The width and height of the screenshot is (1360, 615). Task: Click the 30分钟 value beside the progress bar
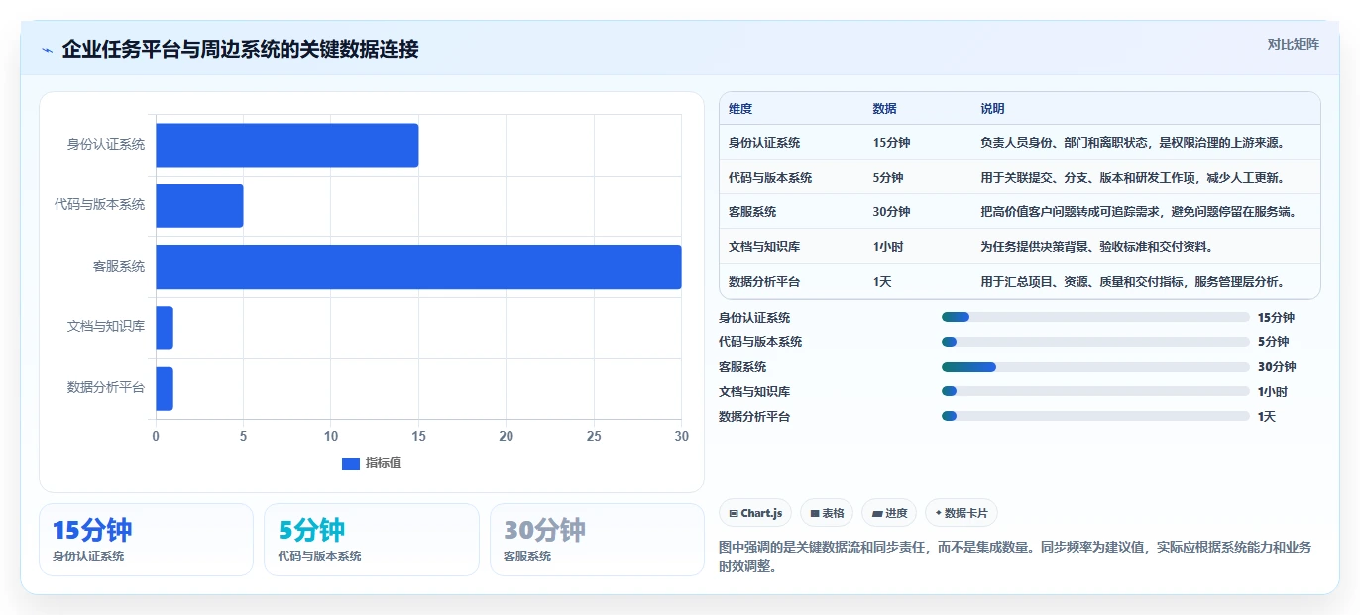1277,367
